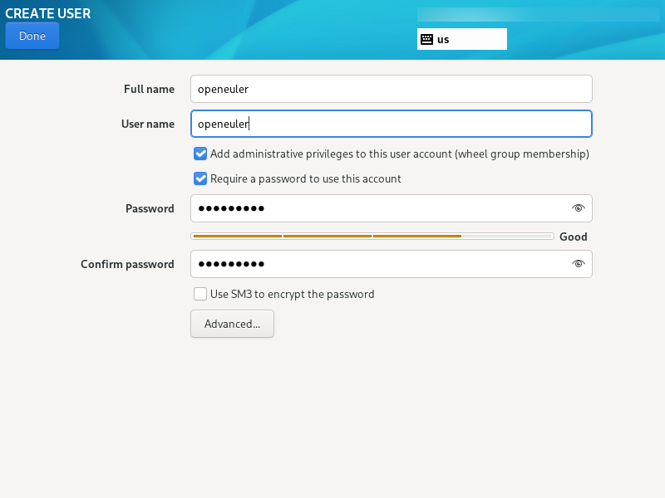This screenshot has width=665, height=498.
Task: Enable Use SM3 to encrypt the password
Action: pyautogui.click(x=200, y=294)
